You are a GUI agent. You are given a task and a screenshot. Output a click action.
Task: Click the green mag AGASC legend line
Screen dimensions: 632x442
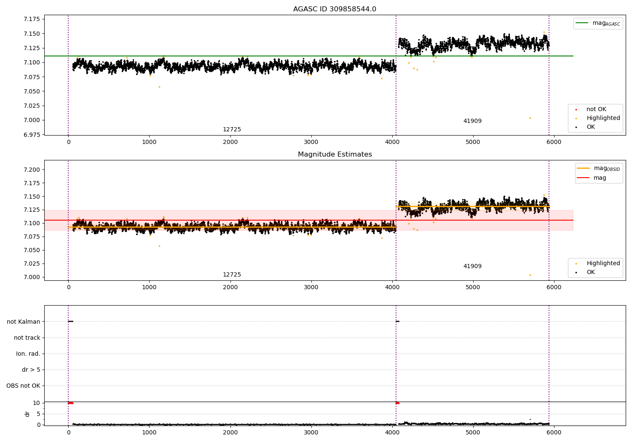click(x=582, y=23)
